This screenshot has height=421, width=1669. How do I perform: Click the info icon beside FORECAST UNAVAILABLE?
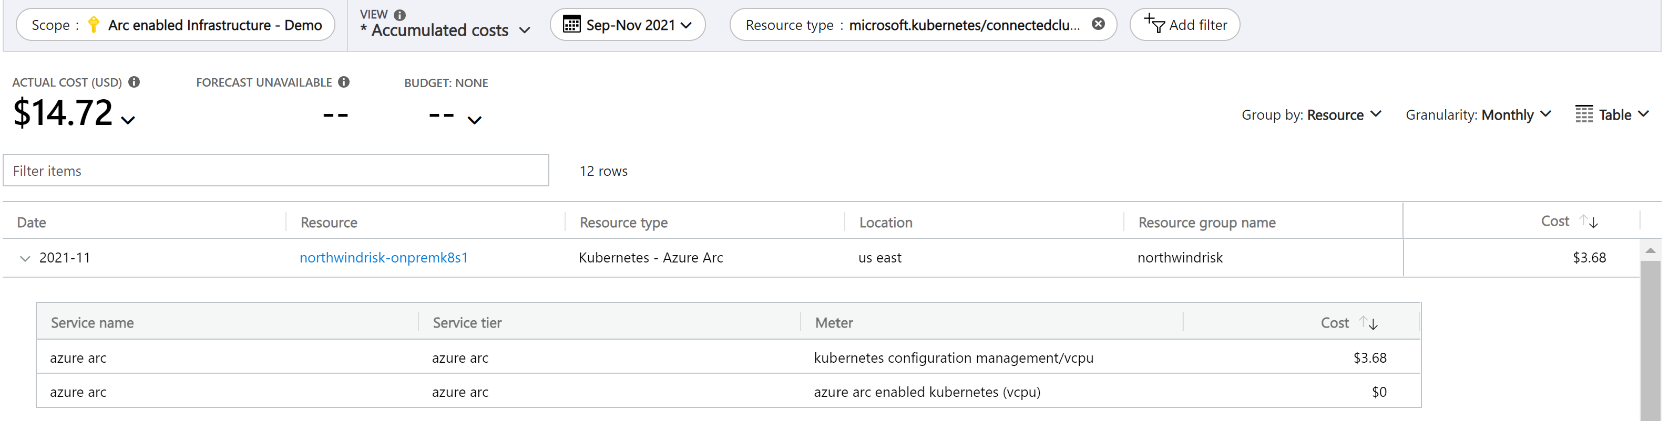344,82
